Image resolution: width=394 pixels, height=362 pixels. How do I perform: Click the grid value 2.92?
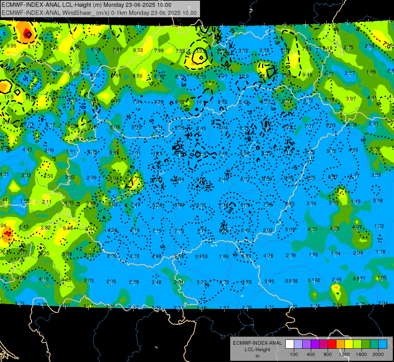coord(268,230)
